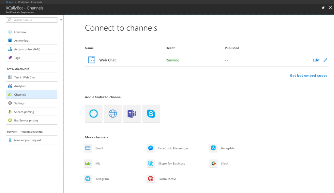Open the Activity log menu item

32,40
